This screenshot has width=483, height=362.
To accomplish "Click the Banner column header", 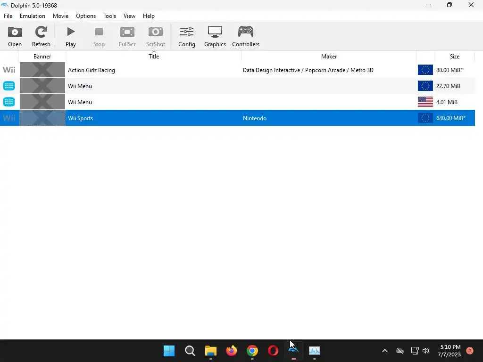I will coord(42,57).
